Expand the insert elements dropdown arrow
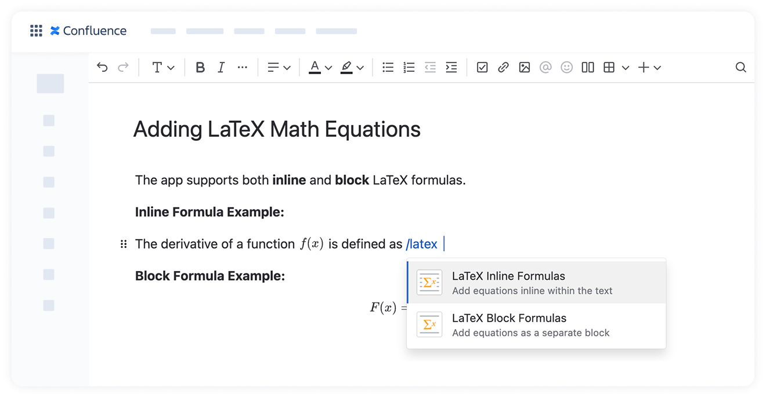This screenshot has height=398, width=766. (657, 68)
